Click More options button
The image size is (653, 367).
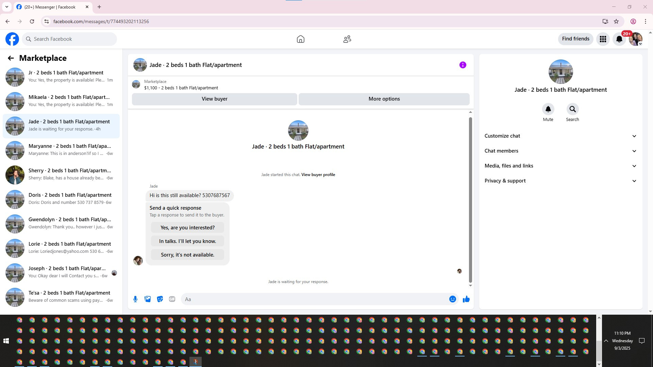coord(384,99)
